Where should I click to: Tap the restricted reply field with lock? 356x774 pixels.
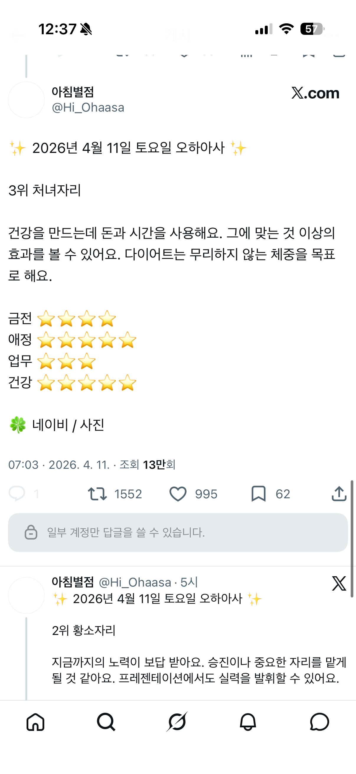(x=178, y=533)
